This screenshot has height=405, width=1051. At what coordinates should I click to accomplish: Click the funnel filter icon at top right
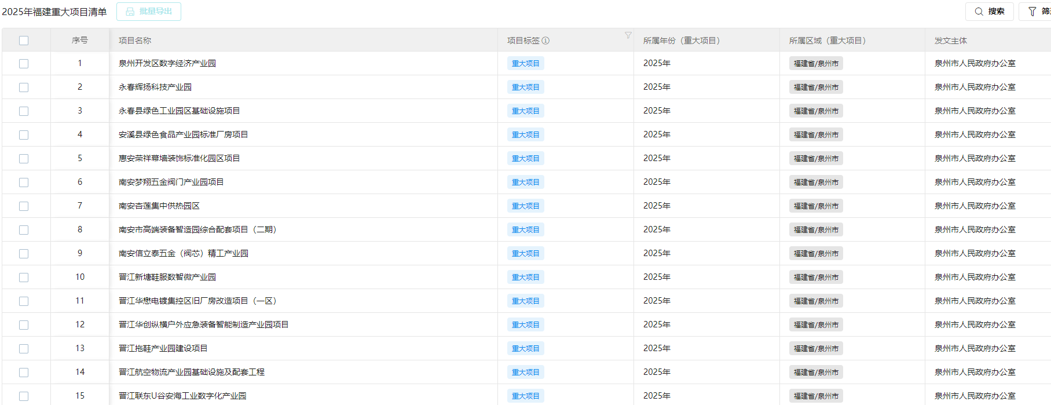point(1032,12)
